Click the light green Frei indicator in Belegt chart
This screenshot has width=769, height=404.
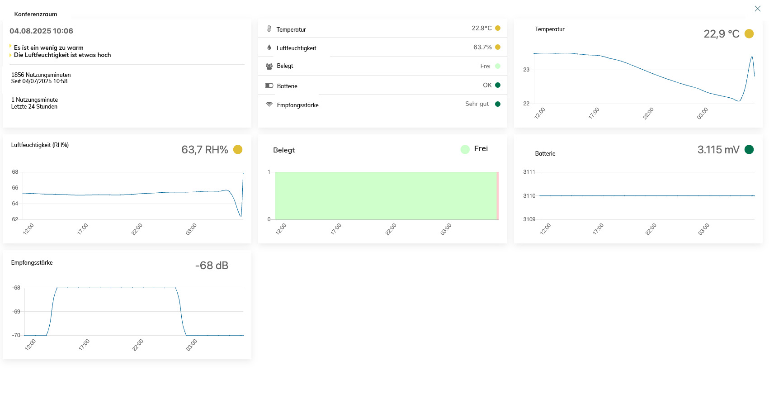(465, 149)
